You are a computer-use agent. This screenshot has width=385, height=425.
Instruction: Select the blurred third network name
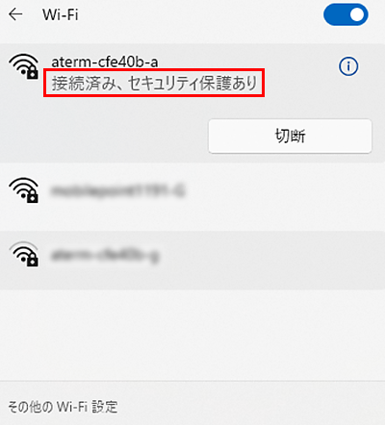[105, 256]
